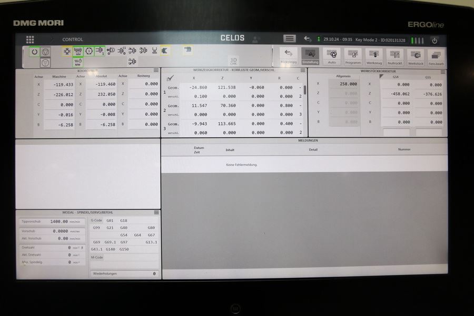
Task: Select the Allgemein X value field 258.000
Action: (344, 84)
